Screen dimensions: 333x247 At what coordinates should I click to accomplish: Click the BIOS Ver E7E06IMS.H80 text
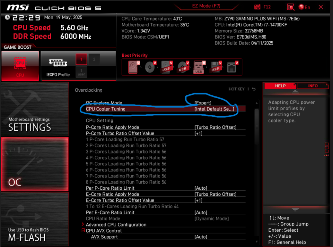[x=241, y=37]
